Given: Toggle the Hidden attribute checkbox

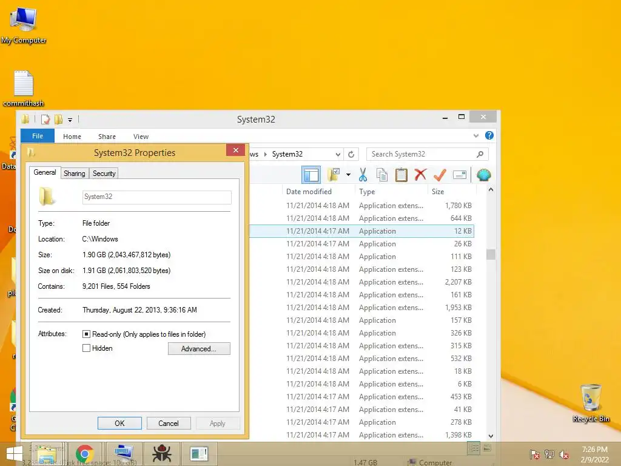Looking at the screenshot, I should (86, 348).
